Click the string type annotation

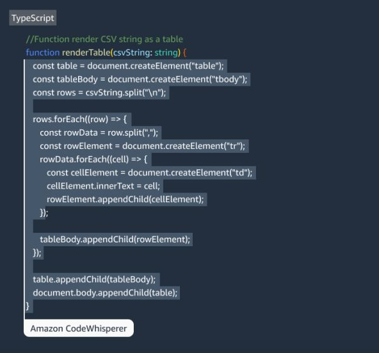166,52
